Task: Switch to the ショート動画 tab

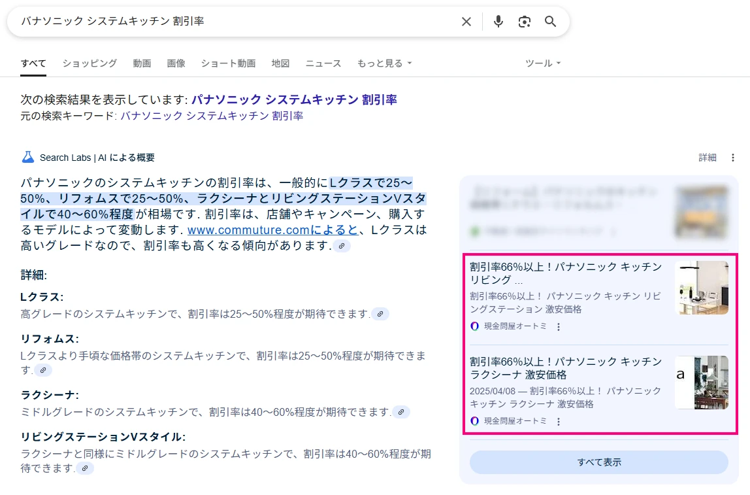Action: (228, 63)
